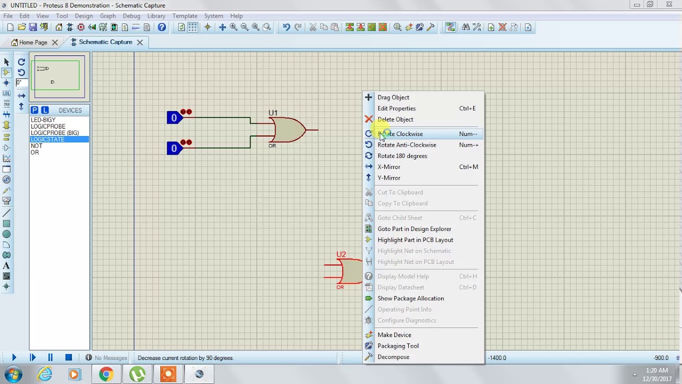Image resolution: width=682 pixels, height=384 pixels.
Task: Center the view with crosshair icon
Action: click(x=222, y=27)
